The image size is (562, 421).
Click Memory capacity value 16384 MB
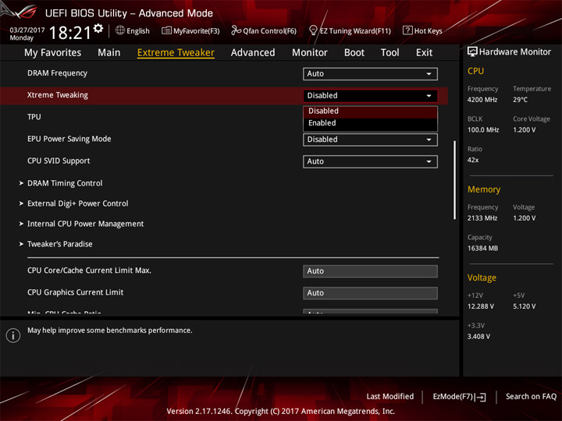point(483,249)
